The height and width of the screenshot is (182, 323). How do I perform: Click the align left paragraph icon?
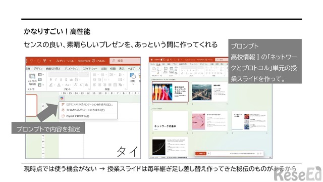point(94,85)
